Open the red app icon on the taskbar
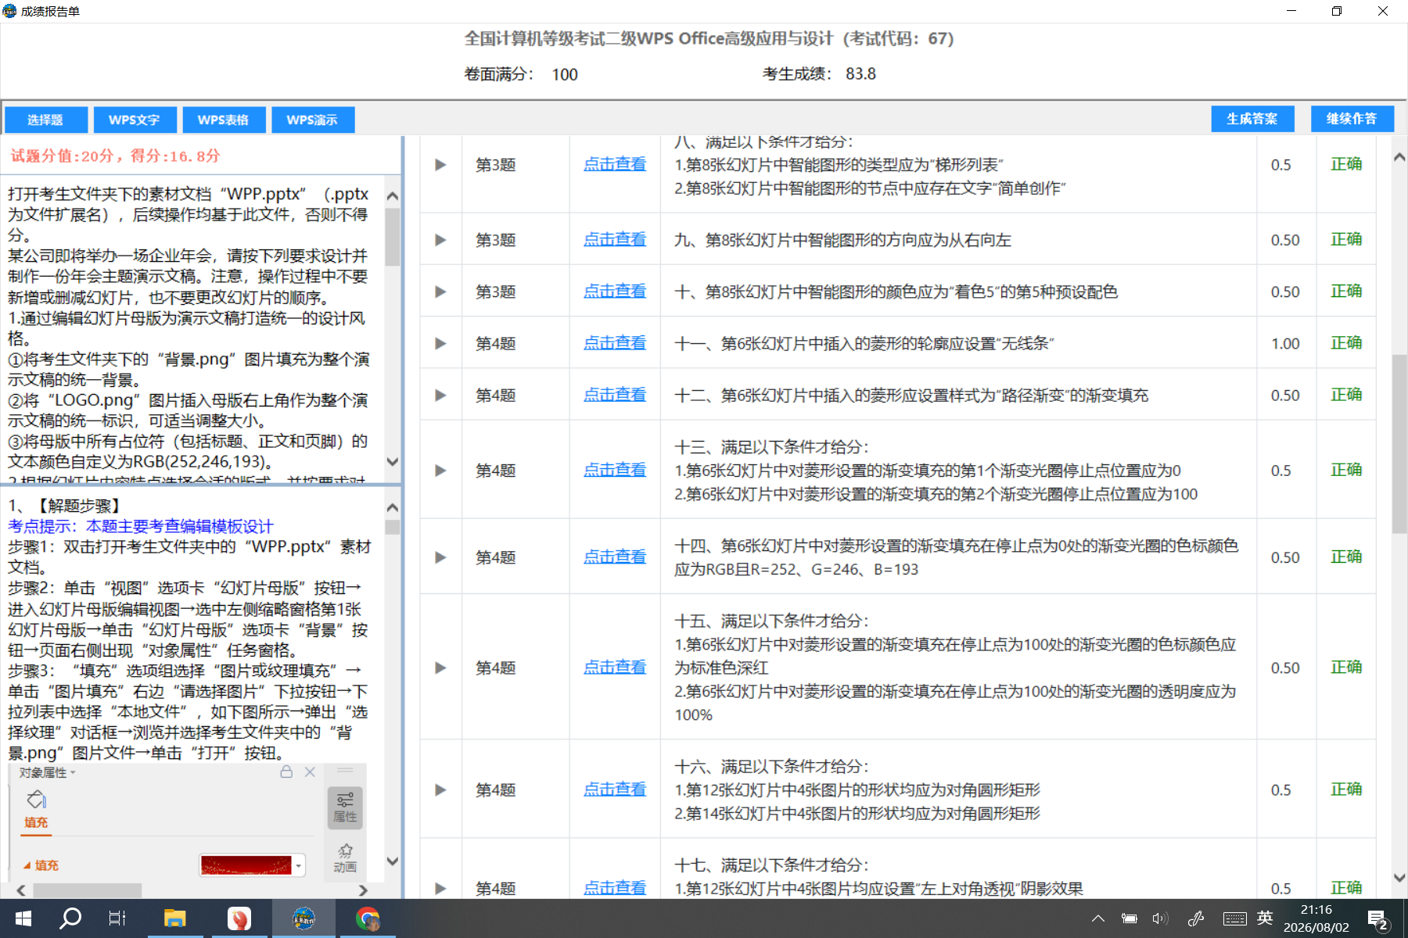 click(239, 918)
